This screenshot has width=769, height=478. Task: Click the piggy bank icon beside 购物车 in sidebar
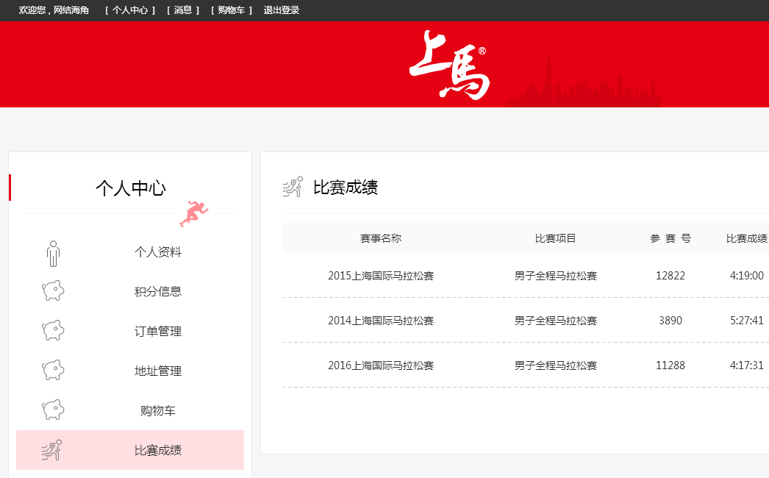click(x=53, y=410)
